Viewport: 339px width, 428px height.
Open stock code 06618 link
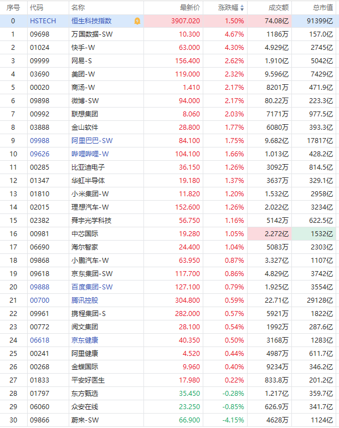point(39,340)
